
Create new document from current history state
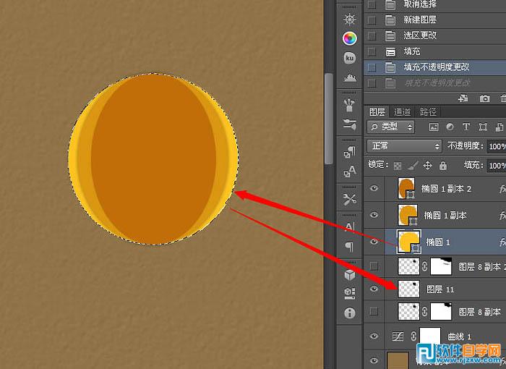[x=463, y=98]
